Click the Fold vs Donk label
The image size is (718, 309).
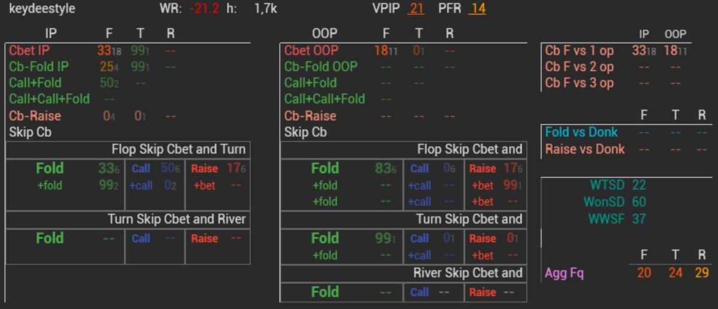click(x=581, y=132)
